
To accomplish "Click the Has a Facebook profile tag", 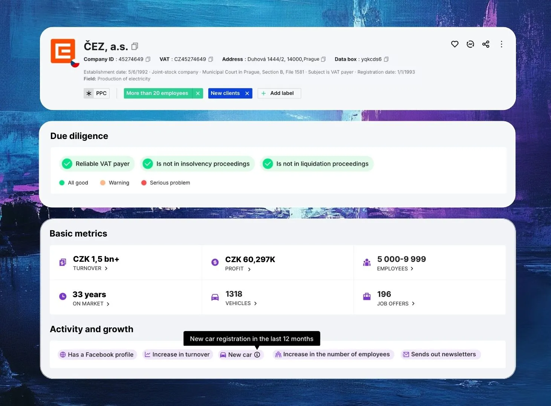I will pos(97,354).
